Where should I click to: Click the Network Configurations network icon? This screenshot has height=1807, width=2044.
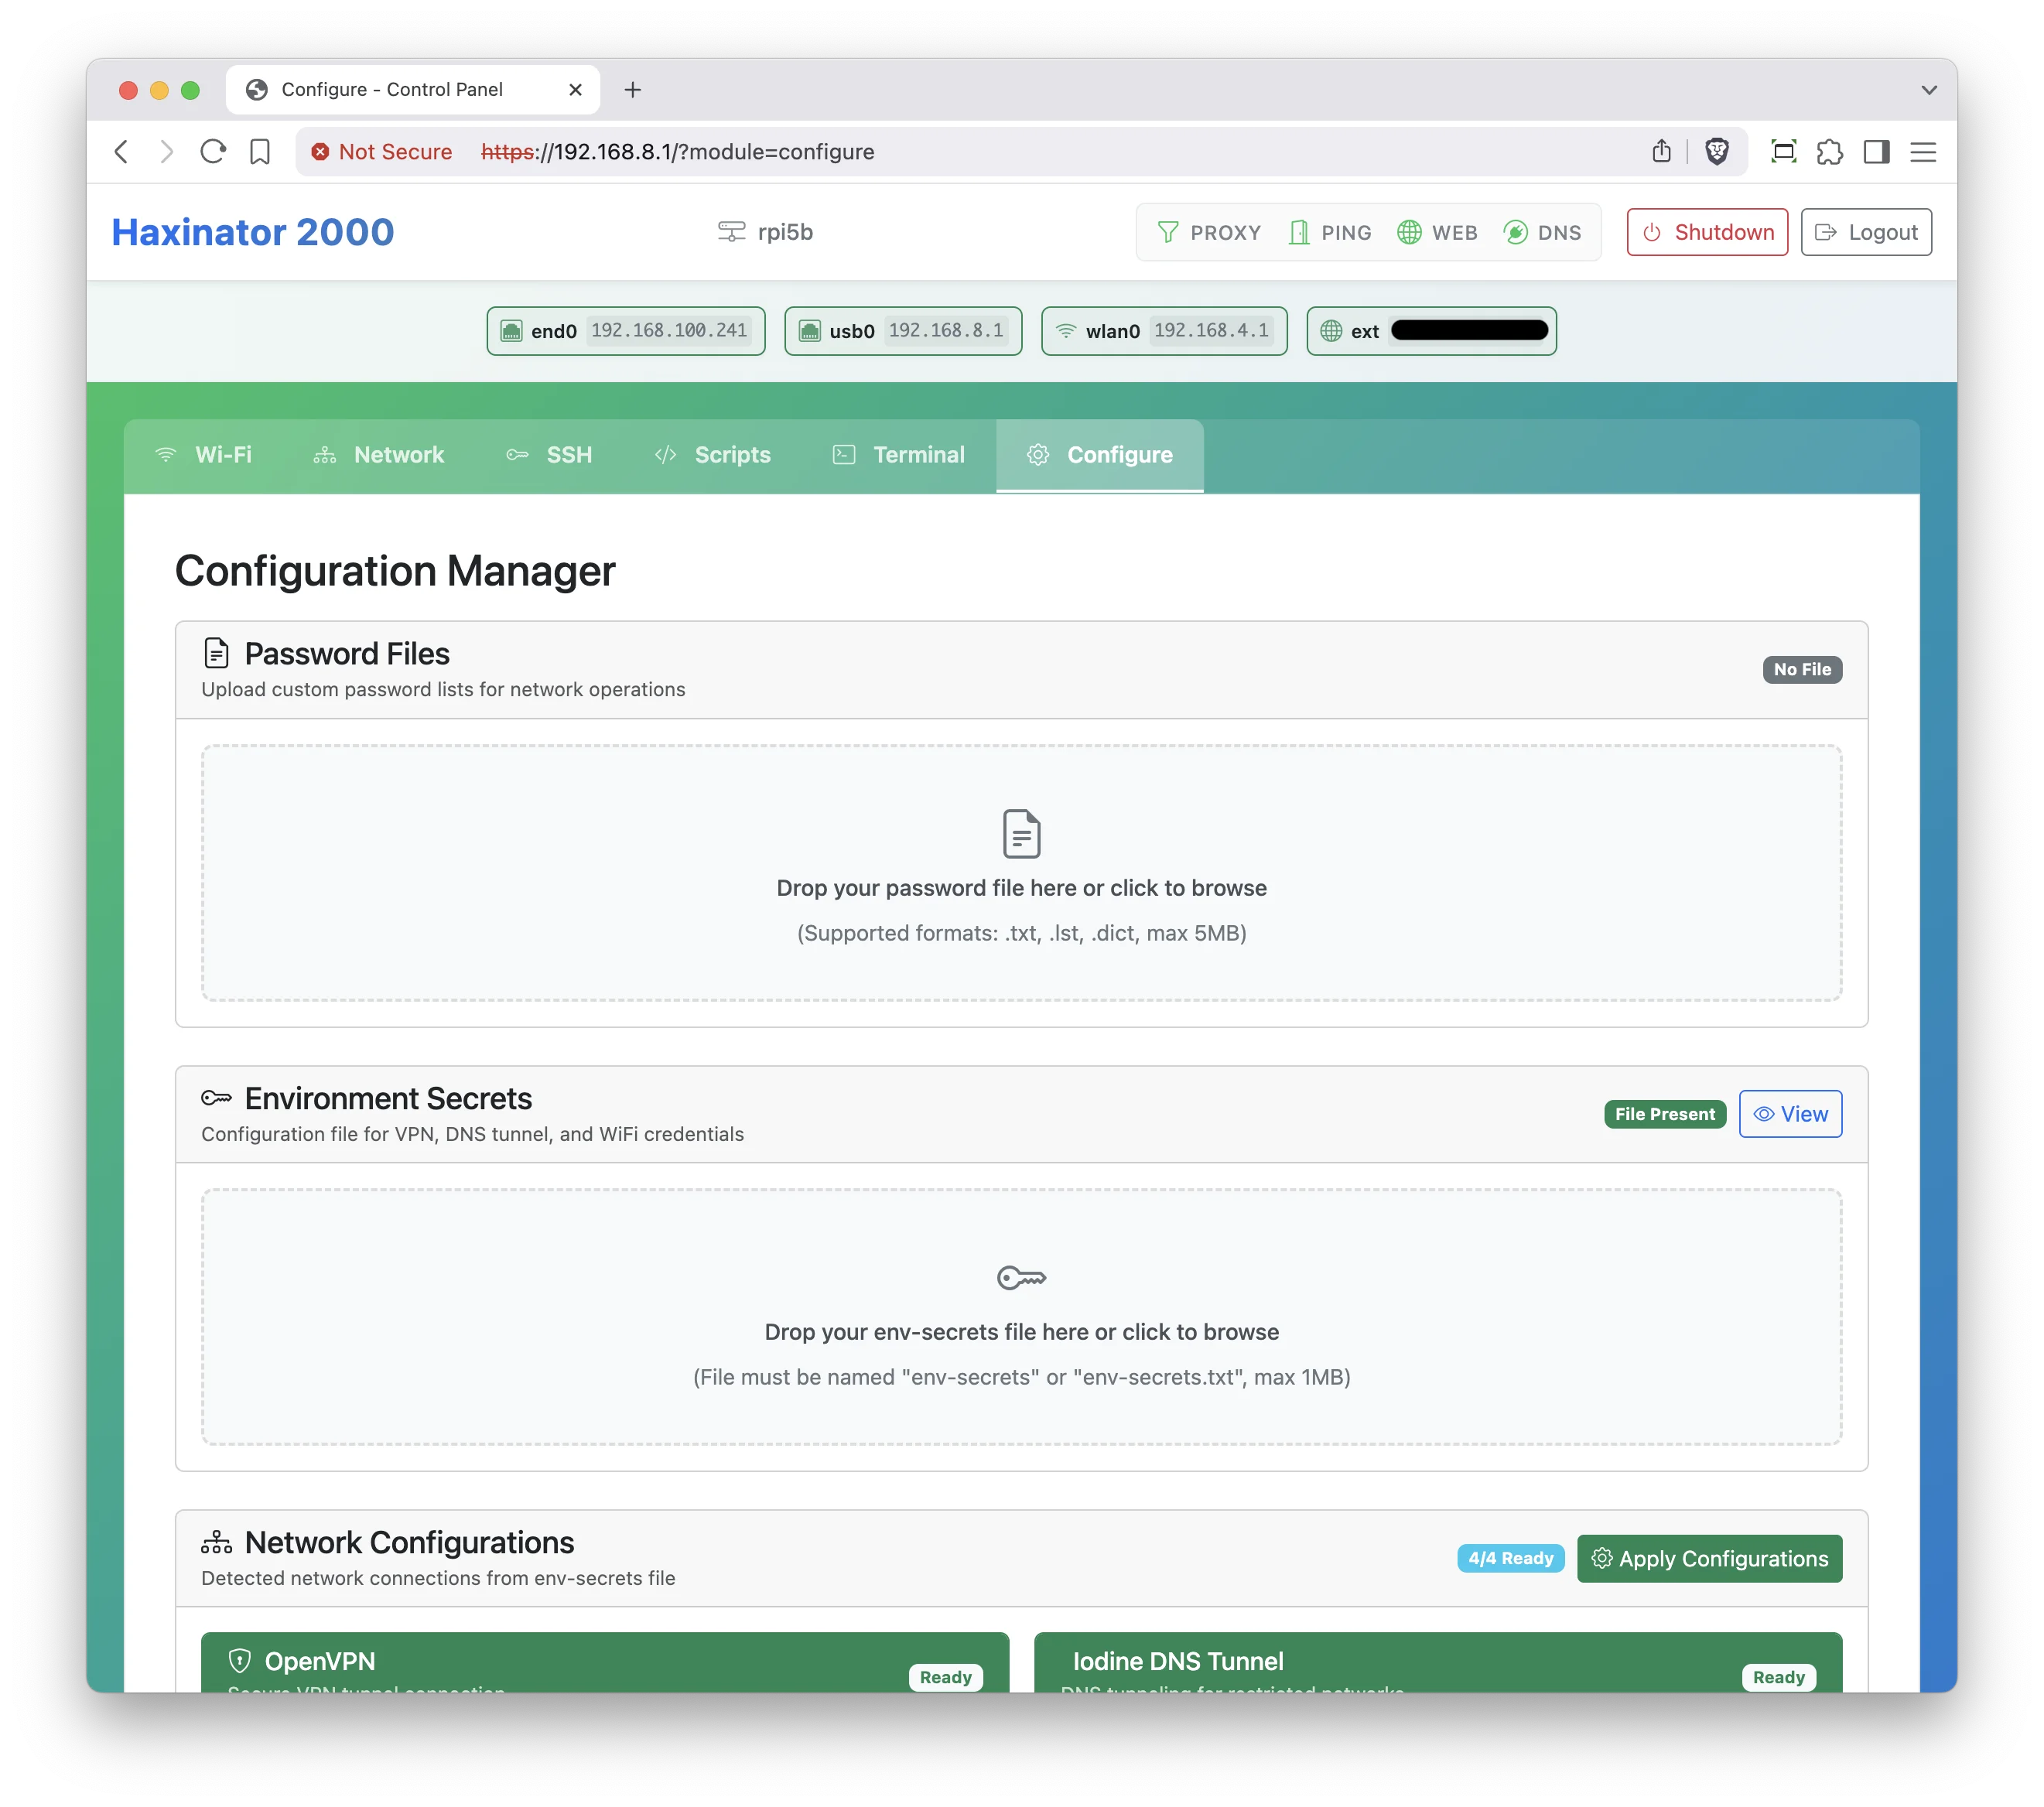[216, 1542]
